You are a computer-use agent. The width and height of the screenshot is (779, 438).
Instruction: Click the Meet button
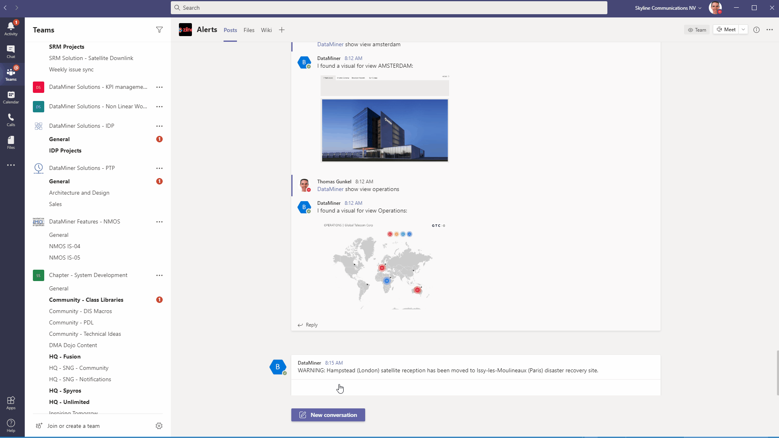pyautogui.click(x=726, y=30)
